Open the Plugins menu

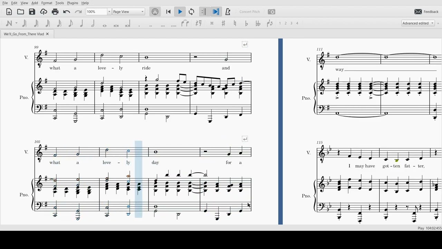[73, 3]
